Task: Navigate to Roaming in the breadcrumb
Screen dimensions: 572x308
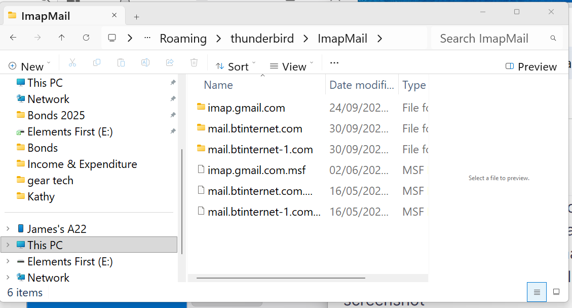Action: coord(183,39)
